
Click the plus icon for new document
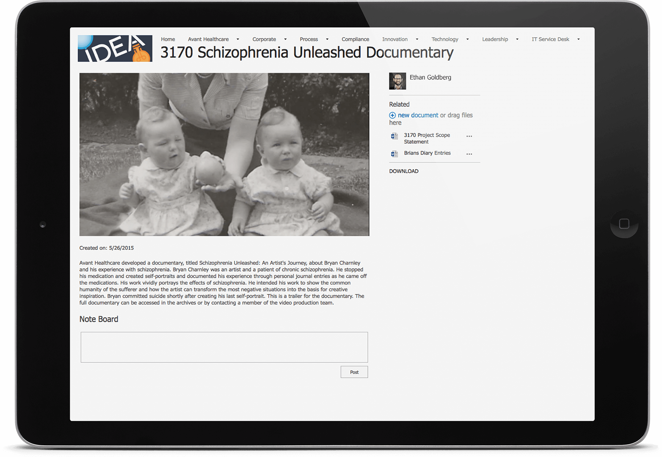coord(392,115)
